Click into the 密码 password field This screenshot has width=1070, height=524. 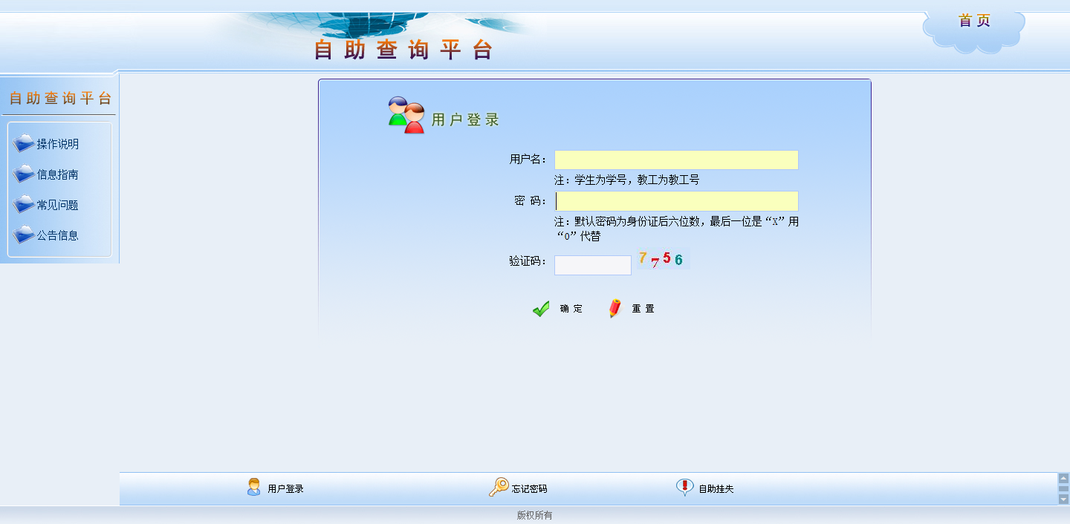click(x=676, y=201)
